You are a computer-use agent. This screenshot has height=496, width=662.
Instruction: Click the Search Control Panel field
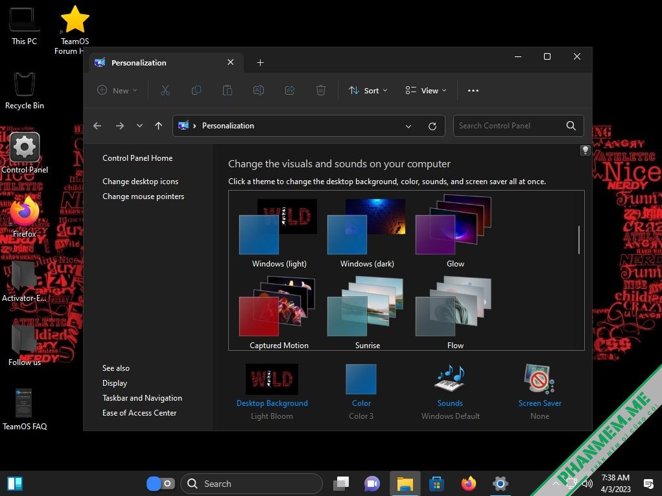tap(519, 126)
